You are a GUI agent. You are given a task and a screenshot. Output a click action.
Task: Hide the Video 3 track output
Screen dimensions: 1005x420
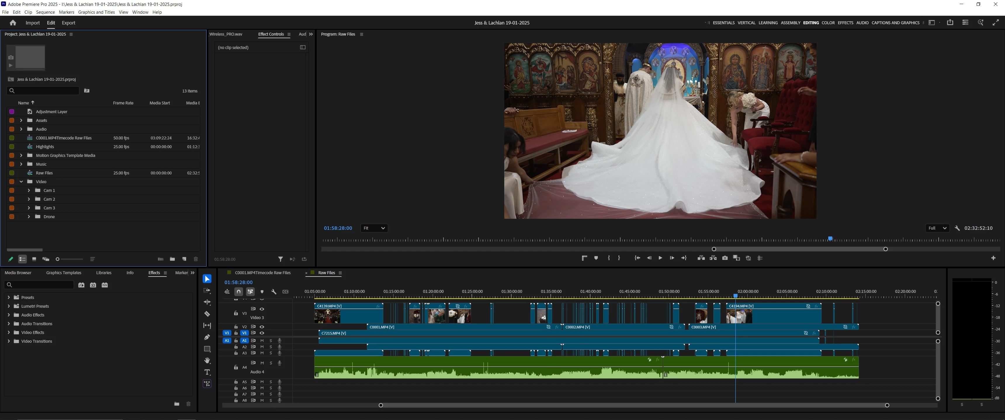coord(262,309)
